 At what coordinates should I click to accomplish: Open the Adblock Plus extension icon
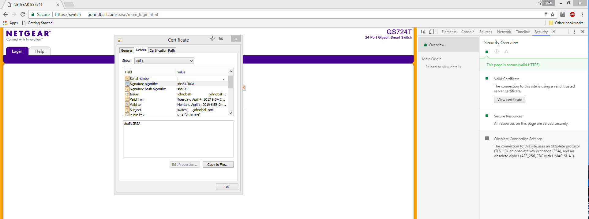point(572,14)
